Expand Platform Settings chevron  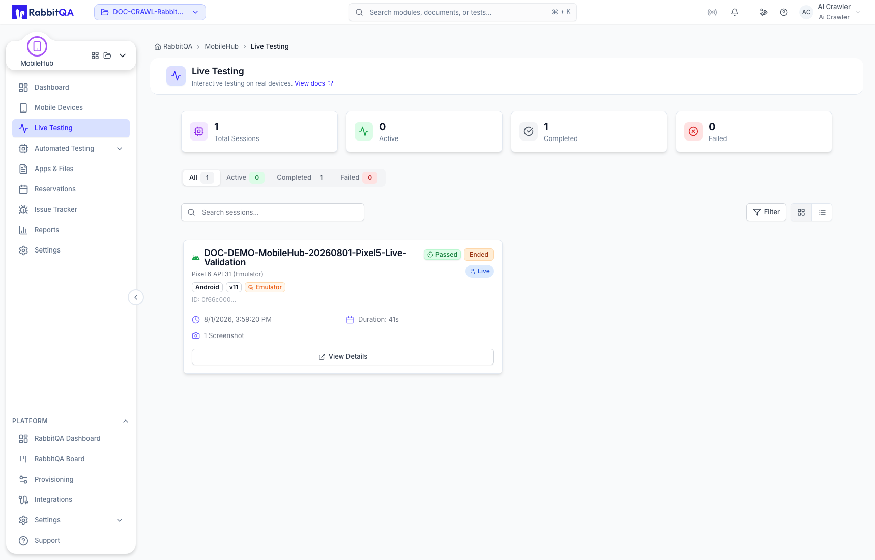120,520
